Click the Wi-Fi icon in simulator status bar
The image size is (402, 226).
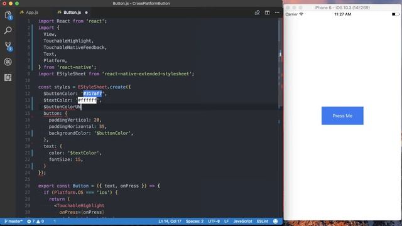pyautogui.click(x=301, y=14)
